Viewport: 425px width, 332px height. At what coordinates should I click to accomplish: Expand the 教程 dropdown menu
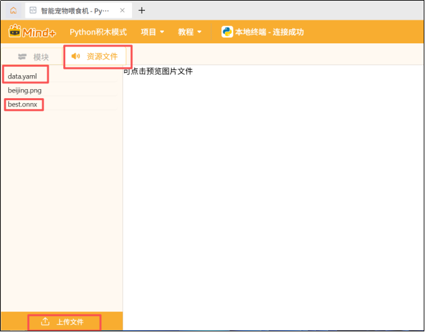pyautogui.click(x=190, y=32)
